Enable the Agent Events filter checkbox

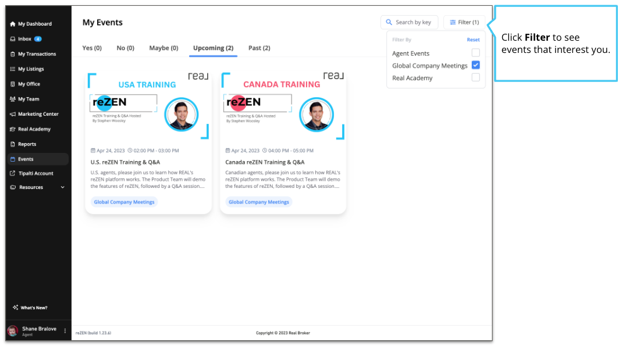475,53
